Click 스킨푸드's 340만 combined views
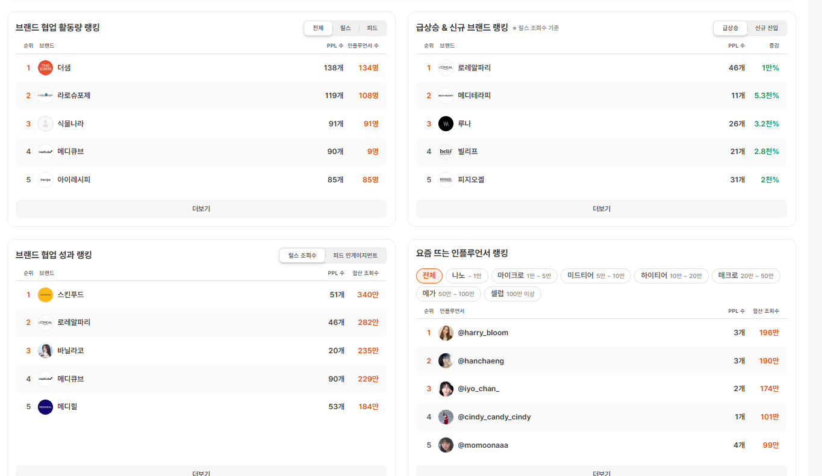 coord(368,295)
